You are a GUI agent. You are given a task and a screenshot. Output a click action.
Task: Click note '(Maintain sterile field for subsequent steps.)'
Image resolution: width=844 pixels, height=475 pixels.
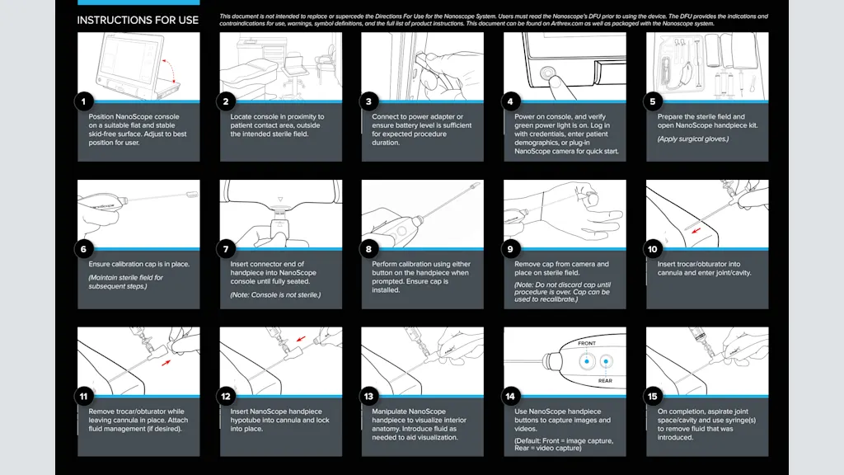[x=125, y=282]
